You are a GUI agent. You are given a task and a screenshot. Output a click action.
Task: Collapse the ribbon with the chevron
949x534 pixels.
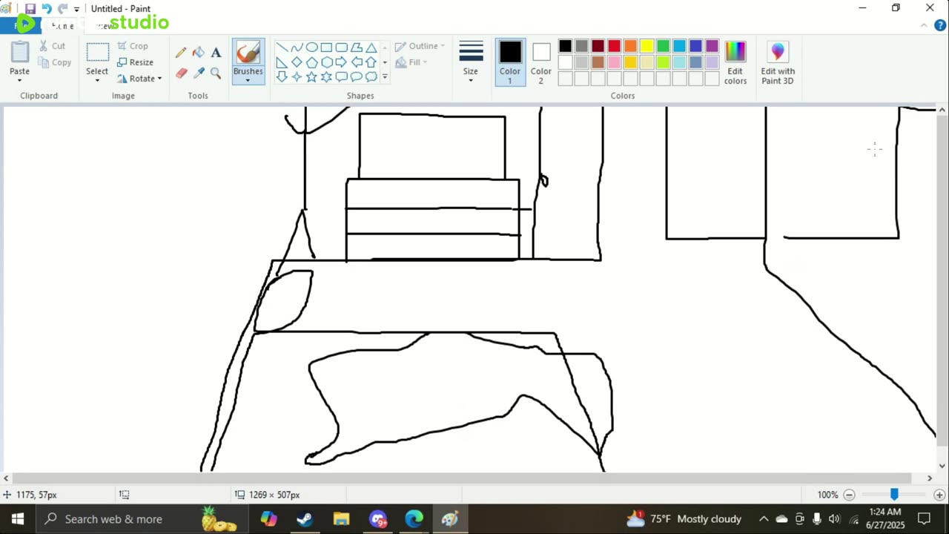point(925,25)
